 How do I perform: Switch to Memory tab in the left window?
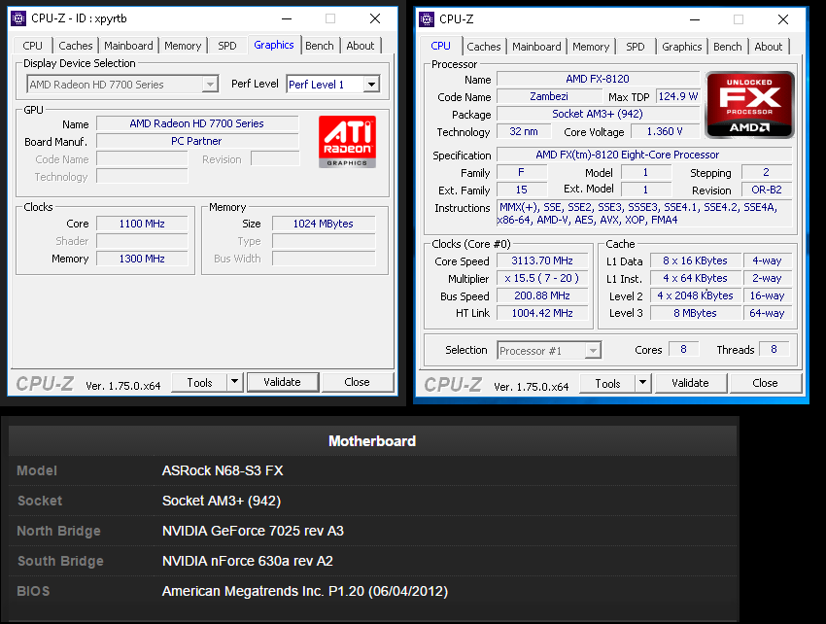click(183, 46)
